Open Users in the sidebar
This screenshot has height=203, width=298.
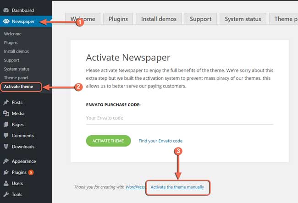pos(26,183)
